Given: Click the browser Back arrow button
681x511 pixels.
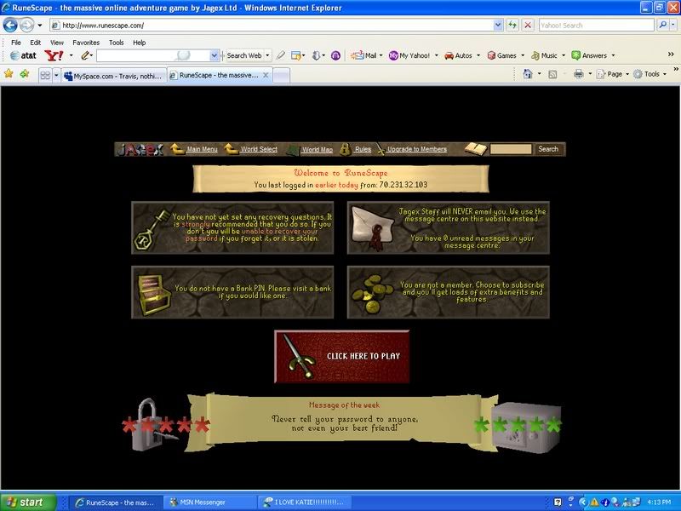Looking at the screenshot, I should click(10, 26).
